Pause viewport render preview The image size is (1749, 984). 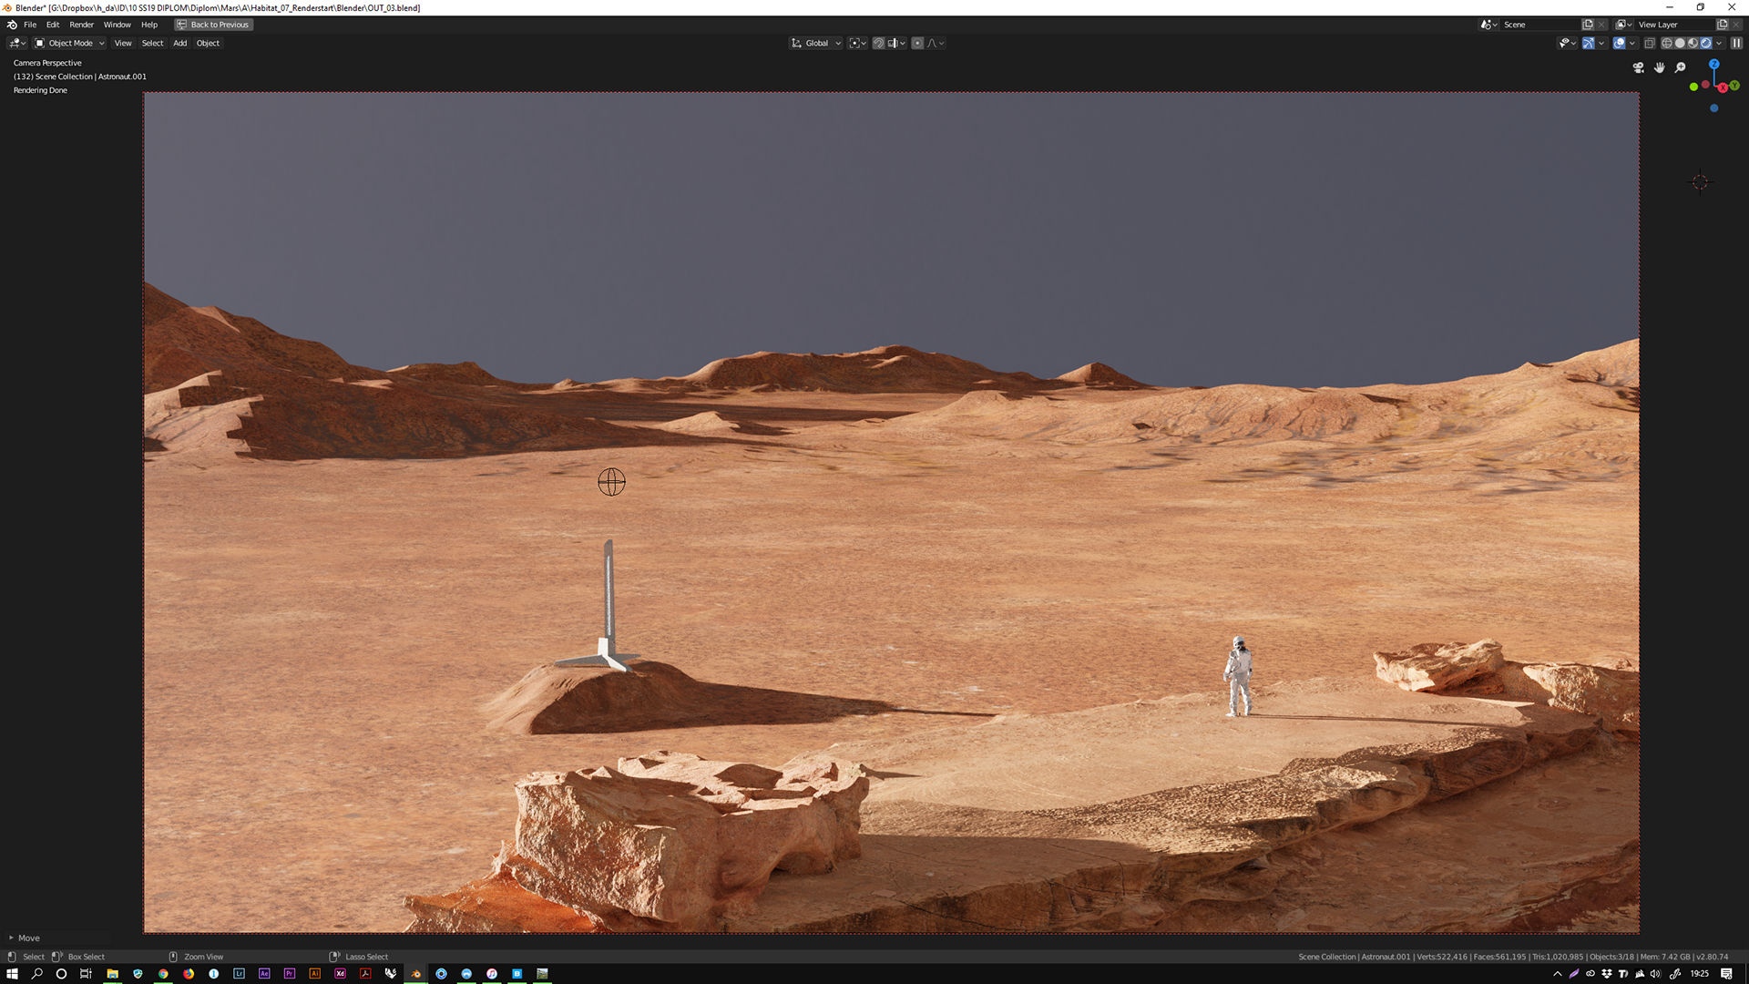[1736, 43]
